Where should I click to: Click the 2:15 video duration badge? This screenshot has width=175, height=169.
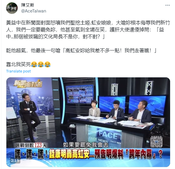[x=15, y=161]
